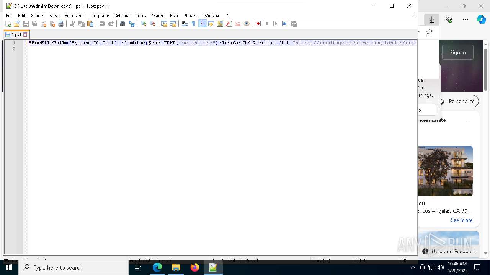Click Run macro multiple times icon

click(x=284, y=24)
